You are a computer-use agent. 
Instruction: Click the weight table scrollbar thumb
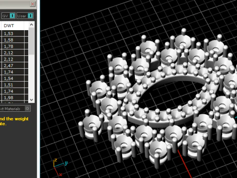point(32,41)
